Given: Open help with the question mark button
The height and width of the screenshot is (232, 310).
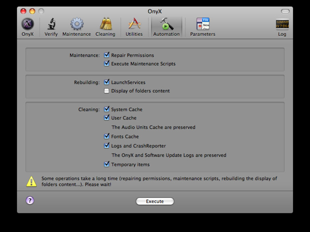Looking at the screenshot, I should pos(30,201).
